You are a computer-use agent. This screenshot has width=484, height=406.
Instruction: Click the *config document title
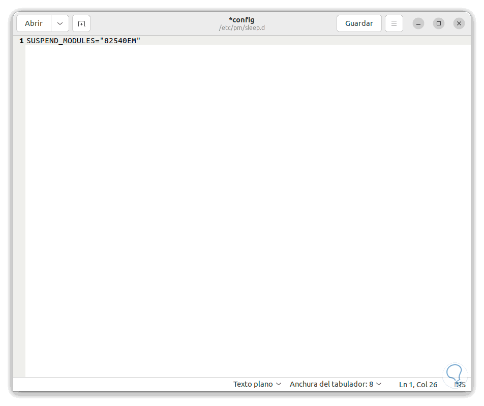(x=241, y=20)
